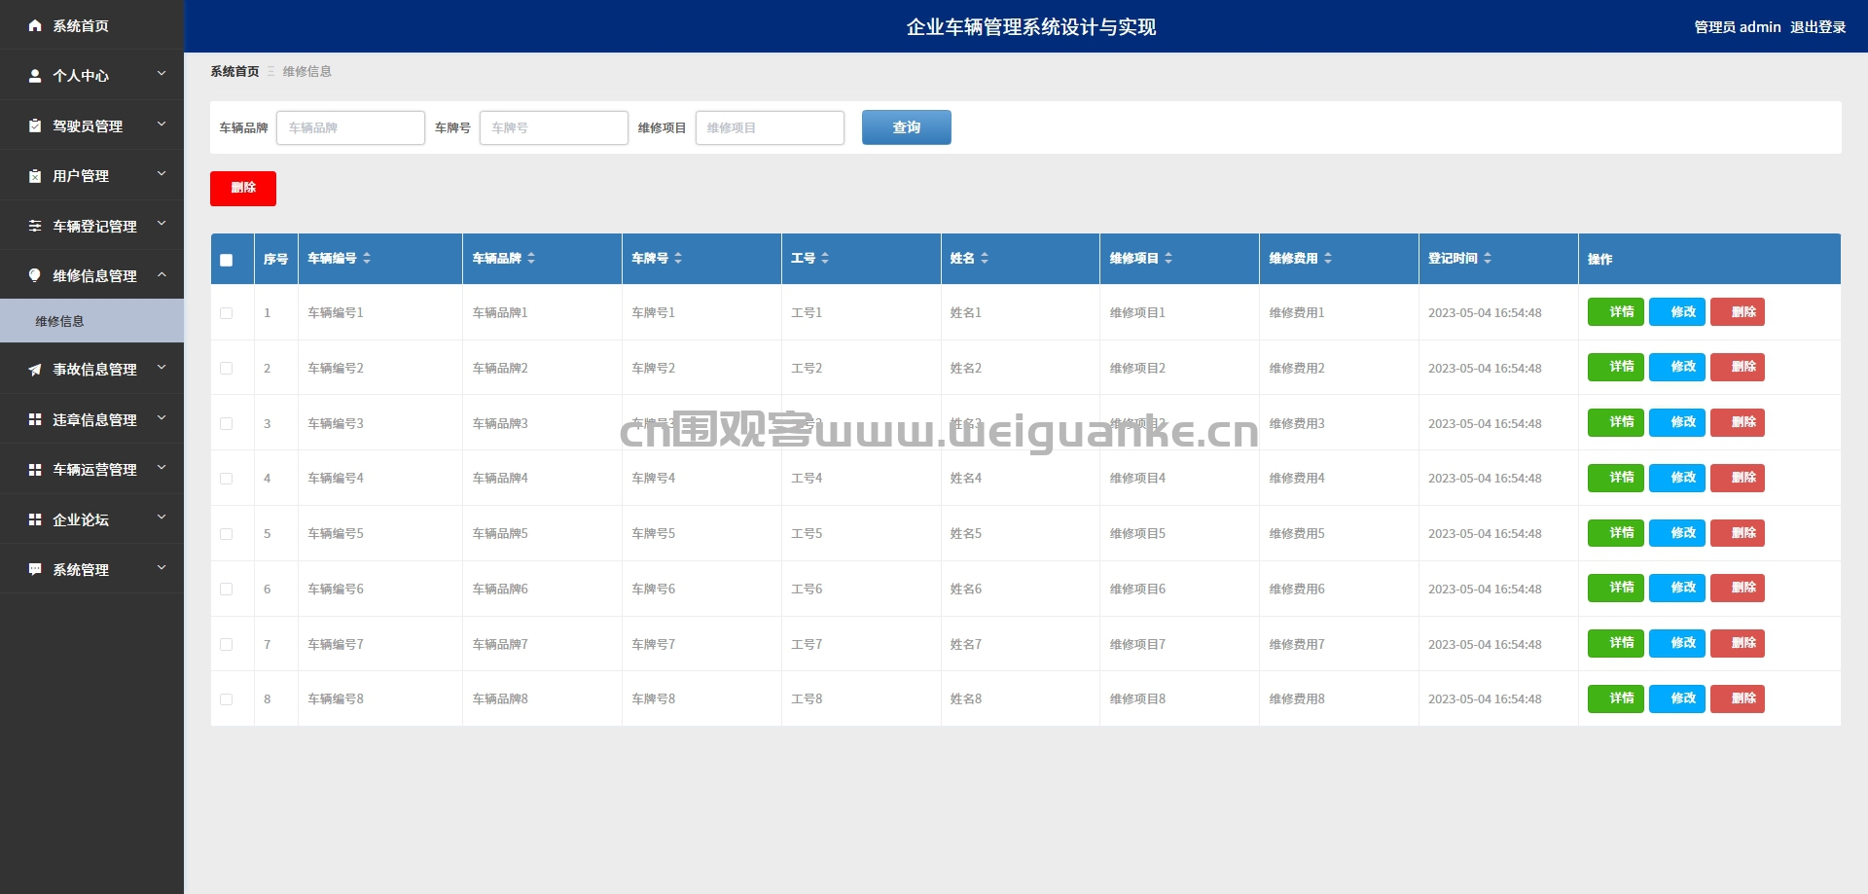Viewport: 1868px width, 894px height.
Task: Click 系统首页 breadcrumb link
Action: (x=234, y=72)
